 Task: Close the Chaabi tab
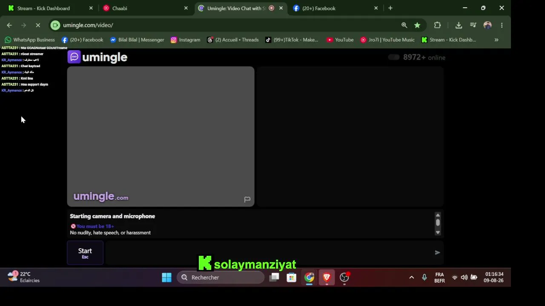tap(186, 8)
